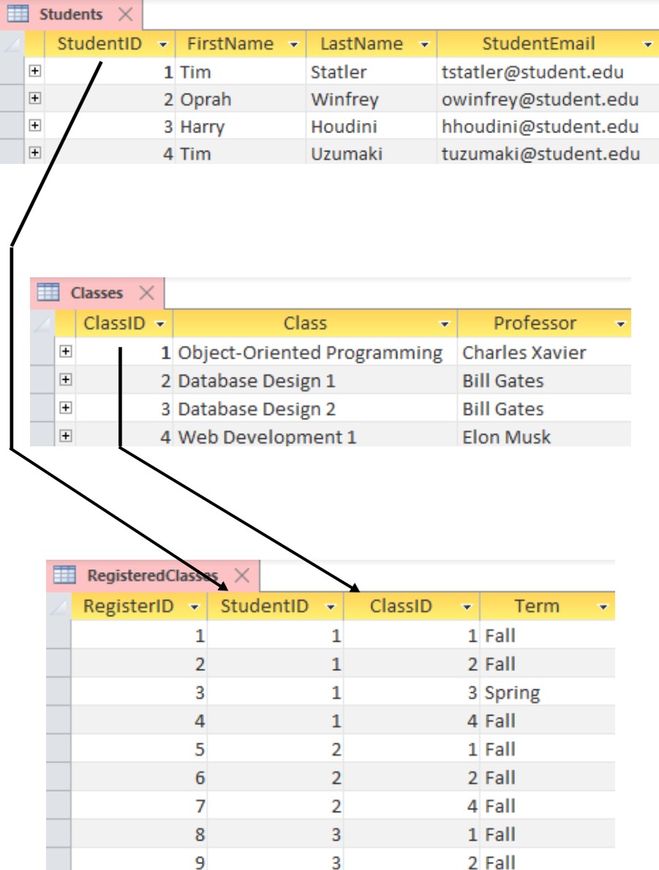Image resolution: width=659 pixels, height=870 pixels.
Task: Expand the subdatasheet for Tim Statler
Action: tap(34, 71)
